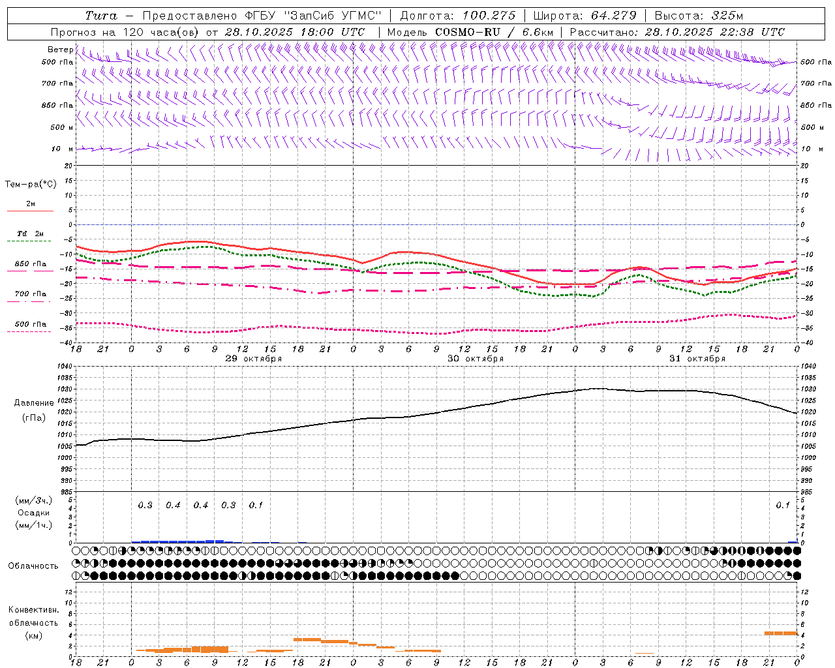Click the '500 гПа' temperature legend entry
Screen dimensions: 835x668
(x=31, y=324)
